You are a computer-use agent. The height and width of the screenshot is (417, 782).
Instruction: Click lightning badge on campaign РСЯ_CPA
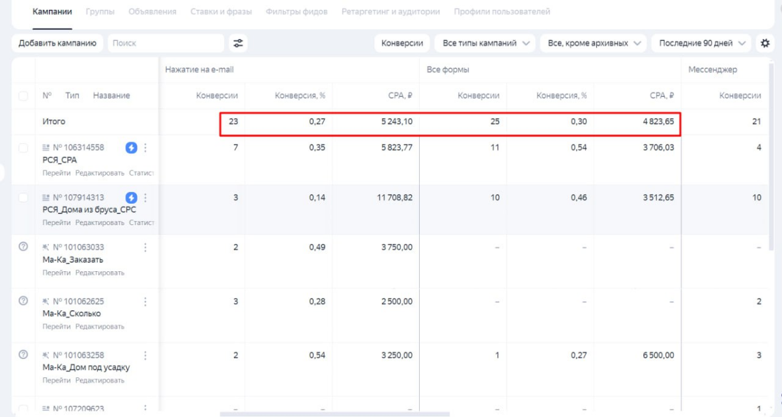point(131,148)
